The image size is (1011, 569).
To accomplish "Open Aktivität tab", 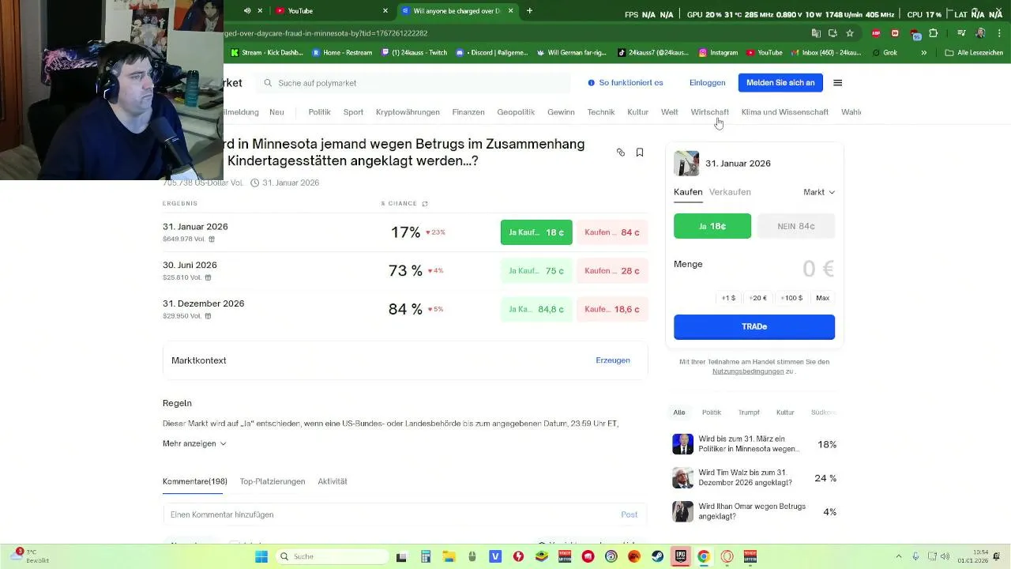I will point(333,481).
